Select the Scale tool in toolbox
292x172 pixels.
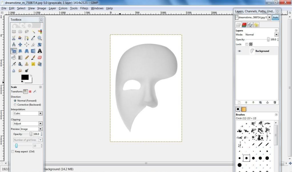14,51
